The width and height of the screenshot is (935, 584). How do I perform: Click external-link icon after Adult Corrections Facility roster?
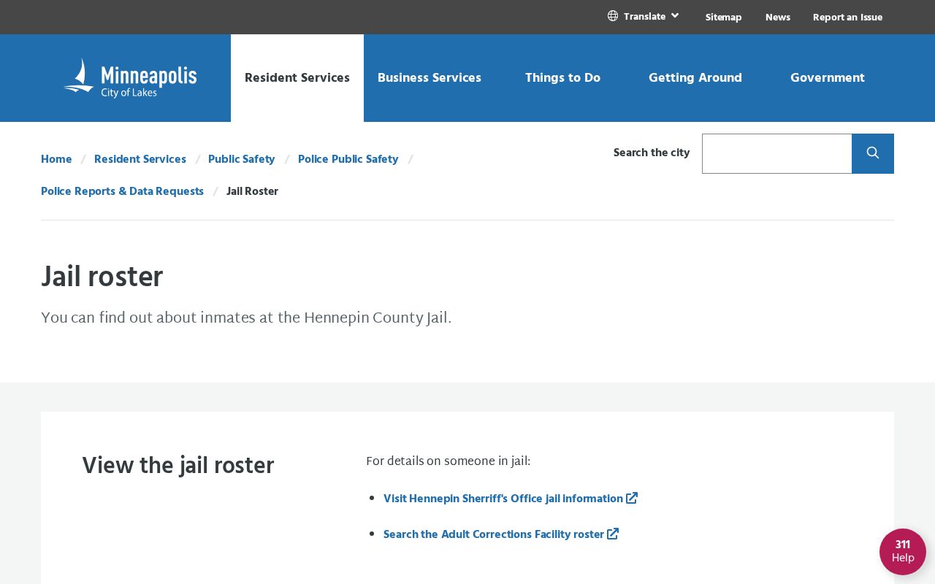click(x=613, y=534)
